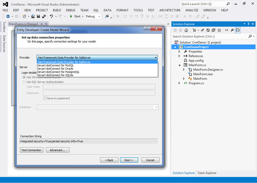257x183 pixels.
Task: Click the Undo arrow in the toolbar
Action: [x=51, y=16]
